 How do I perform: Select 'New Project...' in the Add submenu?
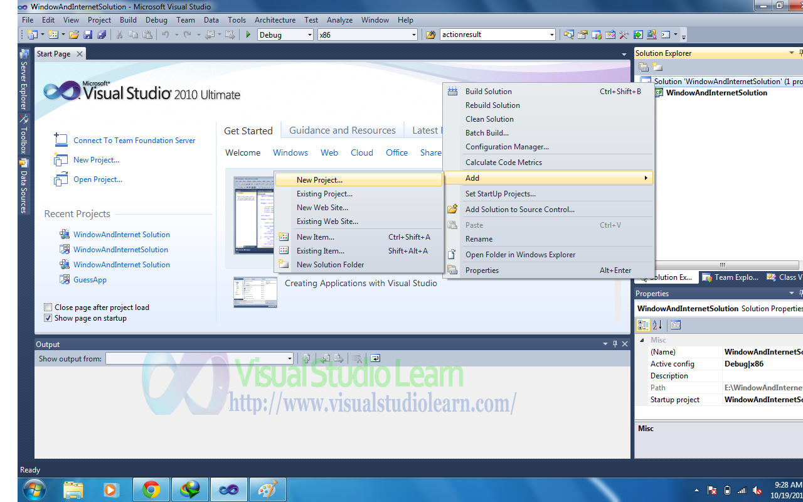[x=359, y=180]
